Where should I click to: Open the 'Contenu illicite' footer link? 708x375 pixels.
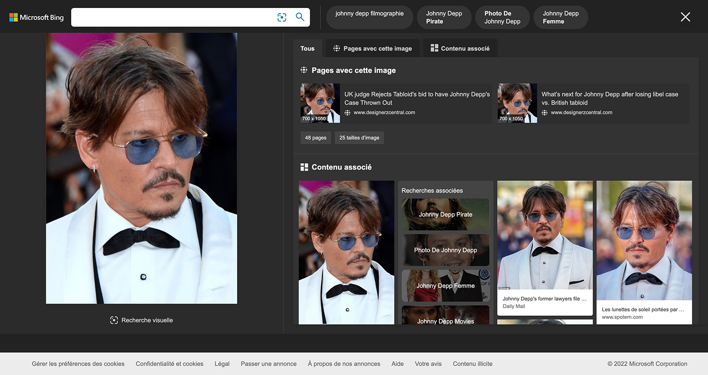[x=472, y=364]
